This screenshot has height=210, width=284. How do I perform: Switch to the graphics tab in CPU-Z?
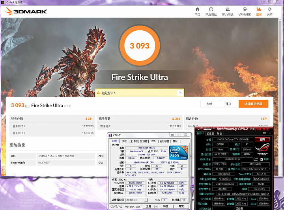[x=164, y=141]
